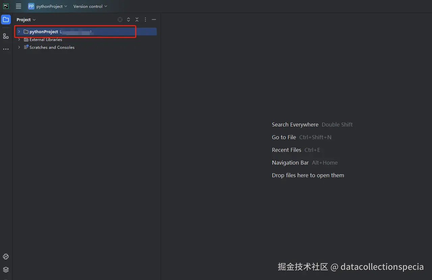Click the External Libraries library icon

point(26,40)
